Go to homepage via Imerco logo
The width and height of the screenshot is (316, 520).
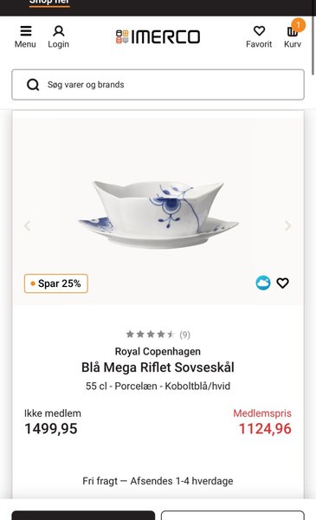(158, 36)
